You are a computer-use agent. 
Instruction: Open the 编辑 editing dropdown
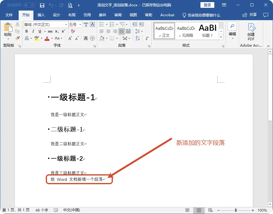(232, 31)
